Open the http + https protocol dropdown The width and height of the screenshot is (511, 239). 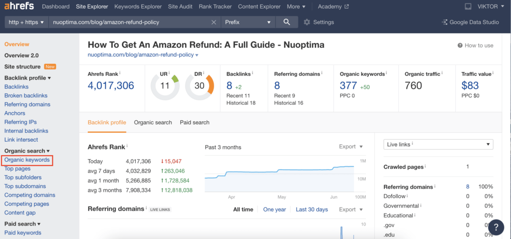click(27, 22)
